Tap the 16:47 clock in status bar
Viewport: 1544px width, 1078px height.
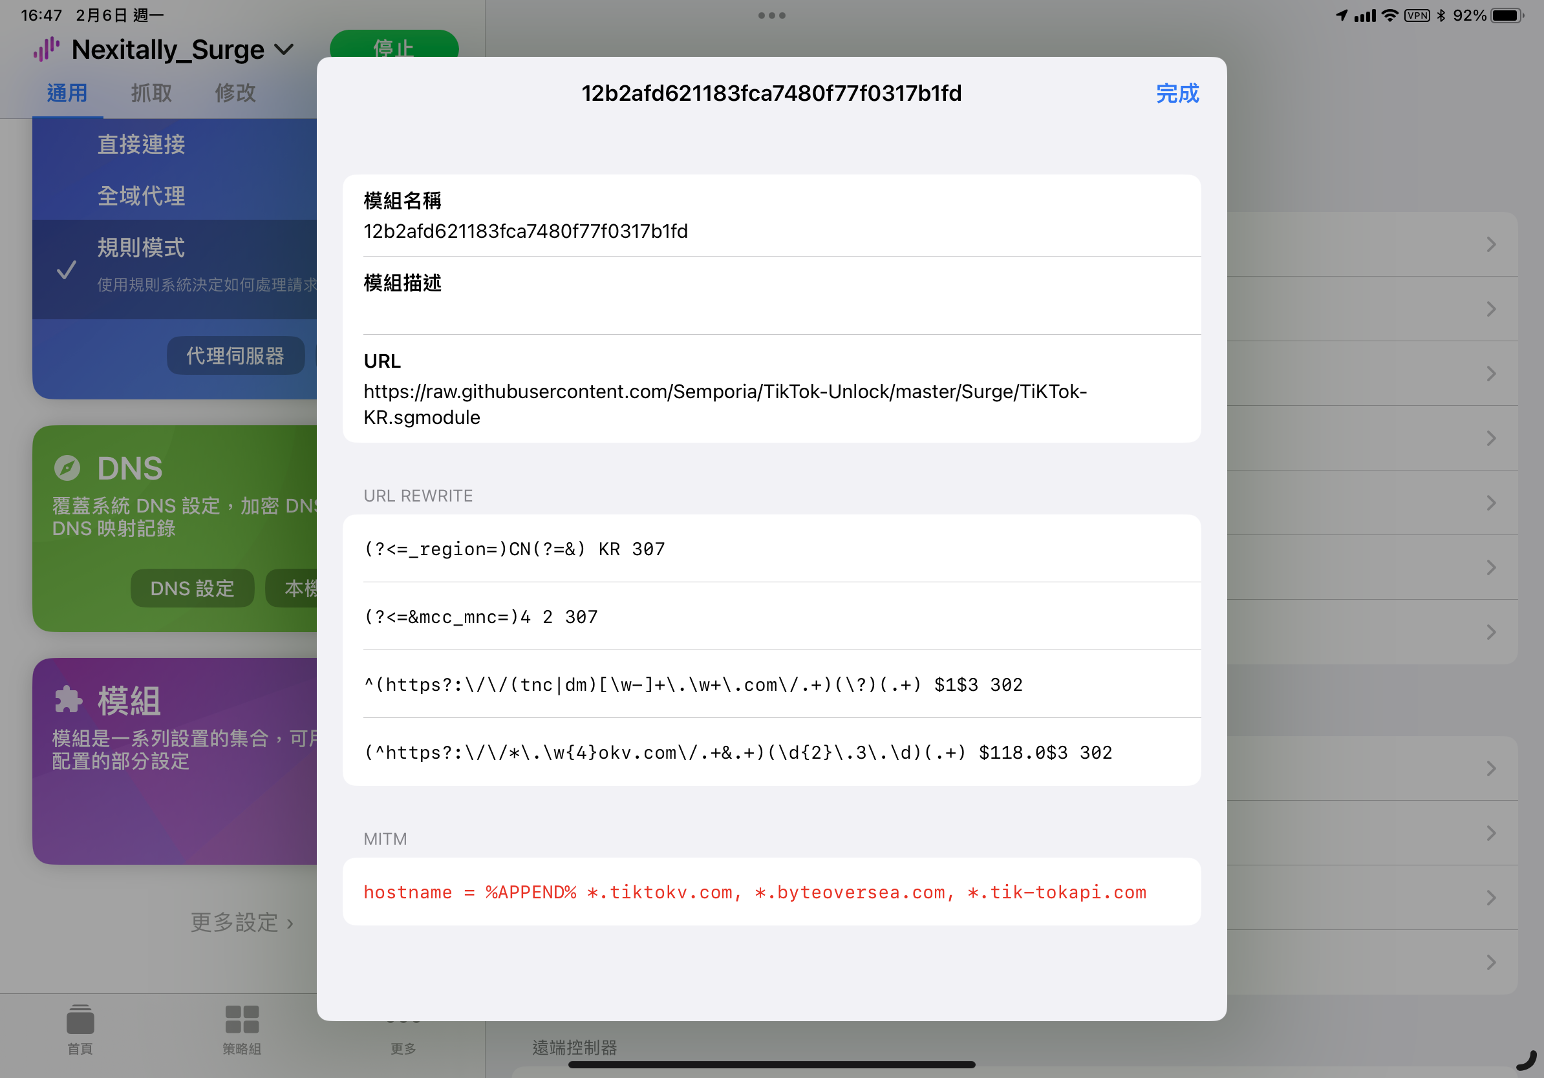pyautogui.click(x=41, y=16)
